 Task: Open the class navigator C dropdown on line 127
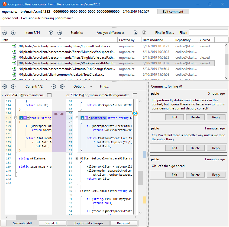pyautogui.click(x=21, y=118)
